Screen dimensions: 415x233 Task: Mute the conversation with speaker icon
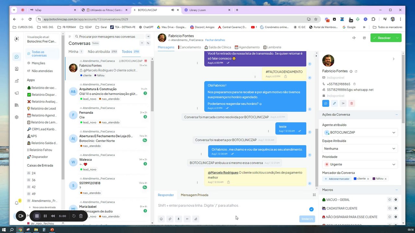click(x=354, y=38)
